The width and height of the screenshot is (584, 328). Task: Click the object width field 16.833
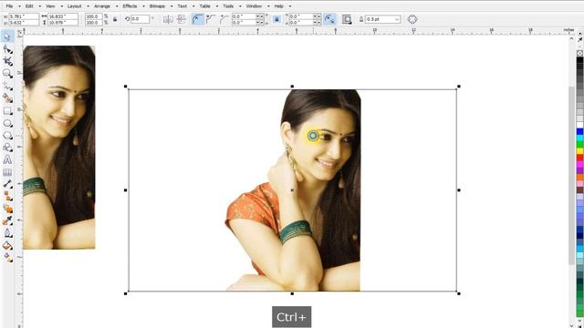click(x=63, y=16)
